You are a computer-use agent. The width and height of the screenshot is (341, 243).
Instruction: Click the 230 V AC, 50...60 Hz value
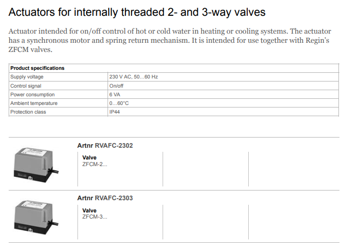click(134, 76)
